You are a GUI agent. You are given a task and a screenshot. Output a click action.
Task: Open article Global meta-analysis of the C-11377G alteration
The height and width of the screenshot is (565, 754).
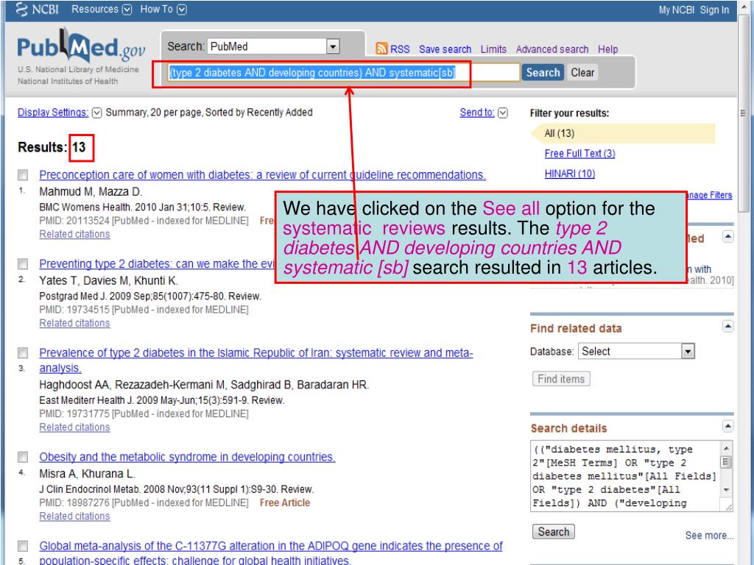(x=271, y=553)
